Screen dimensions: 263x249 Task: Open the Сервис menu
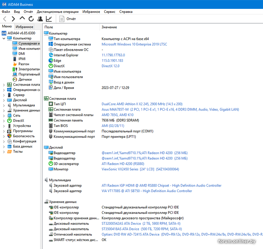coord(109,12)
